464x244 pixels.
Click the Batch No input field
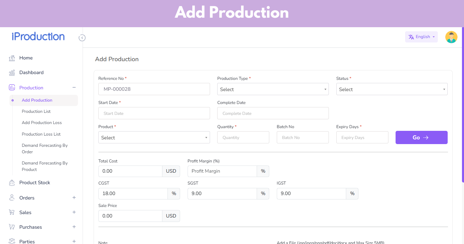302,137
